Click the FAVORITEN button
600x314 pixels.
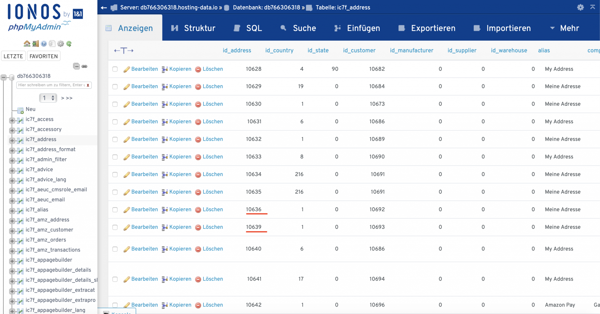tap(44, 56)
